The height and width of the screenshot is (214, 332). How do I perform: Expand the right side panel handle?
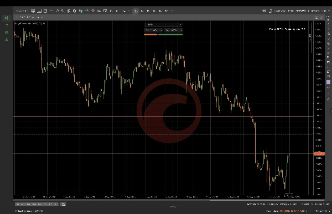pyautogui.click(x=331, y=111)
